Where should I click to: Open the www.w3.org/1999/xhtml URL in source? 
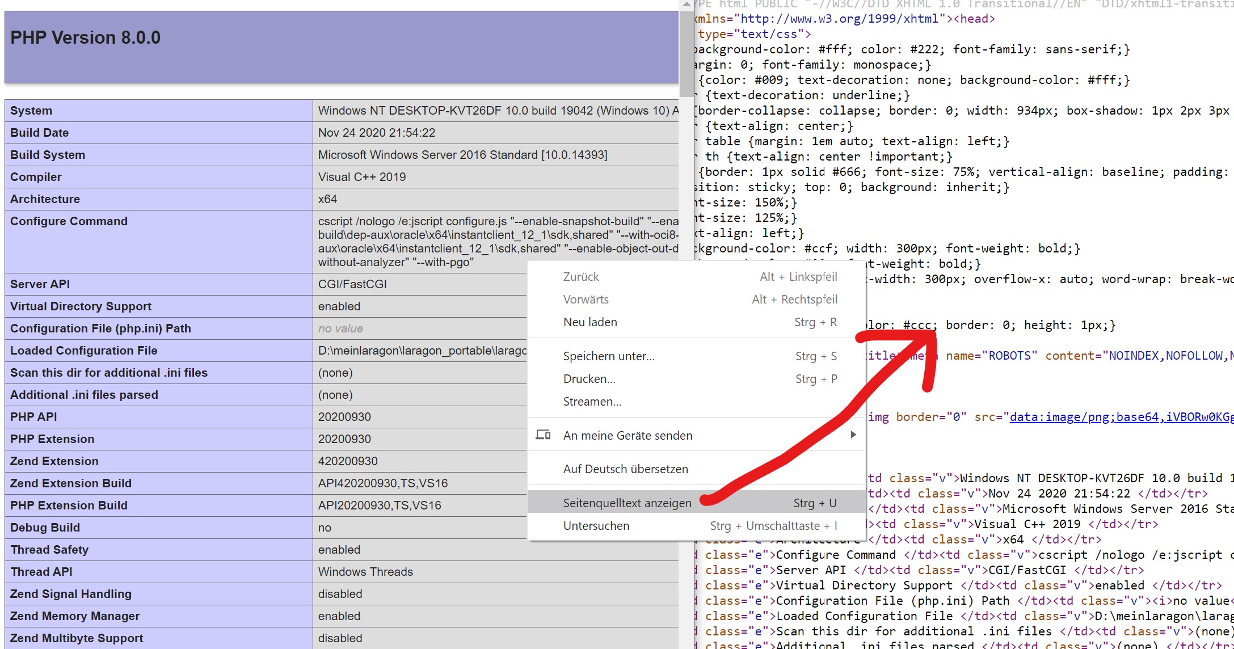pyautogui.click(x=840, y=19)
